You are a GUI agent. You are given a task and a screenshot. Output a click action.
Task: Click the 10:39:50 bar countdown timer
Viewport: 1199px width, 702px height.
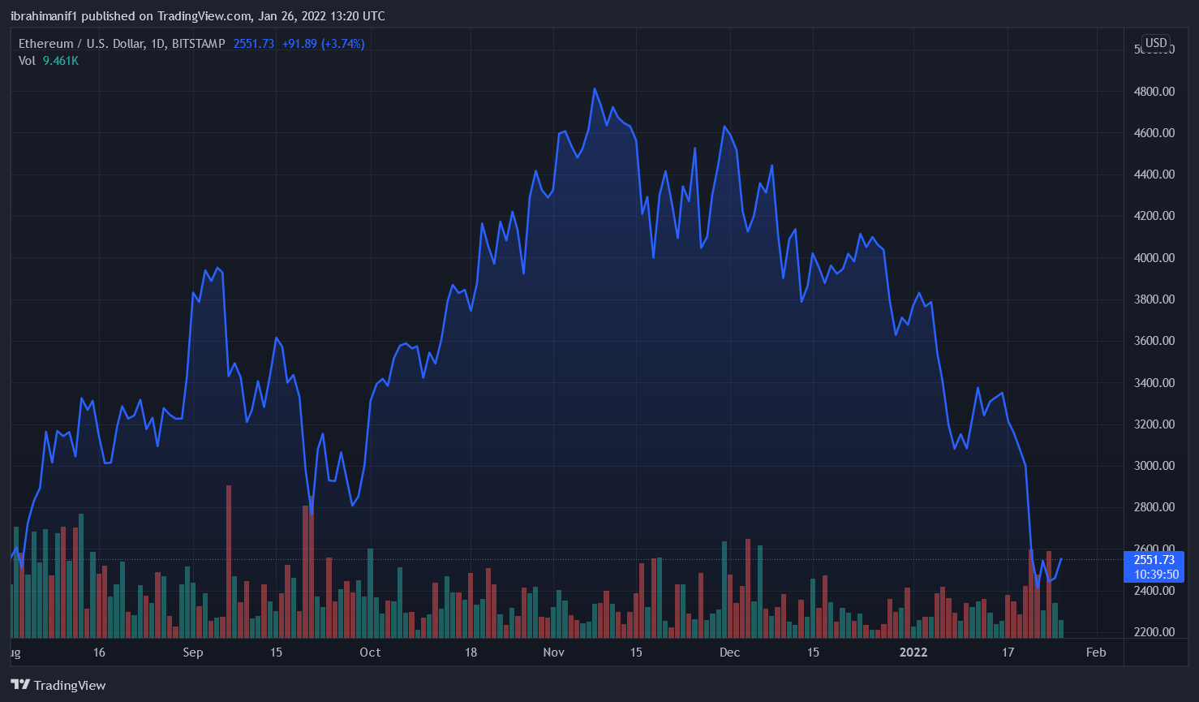[x=1155, y=575]
